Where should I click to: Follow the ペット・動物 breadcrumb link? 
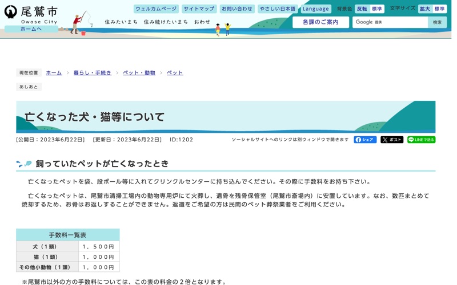(x=139, y=73)
